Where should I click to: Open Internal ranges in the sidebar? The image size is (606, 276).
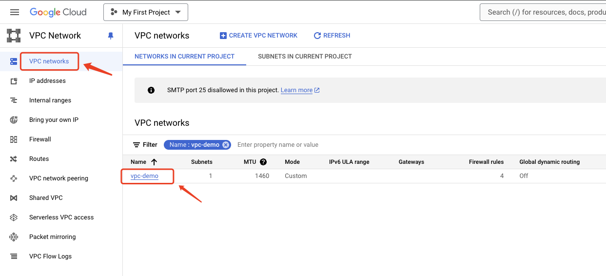(x=50, y=100)
